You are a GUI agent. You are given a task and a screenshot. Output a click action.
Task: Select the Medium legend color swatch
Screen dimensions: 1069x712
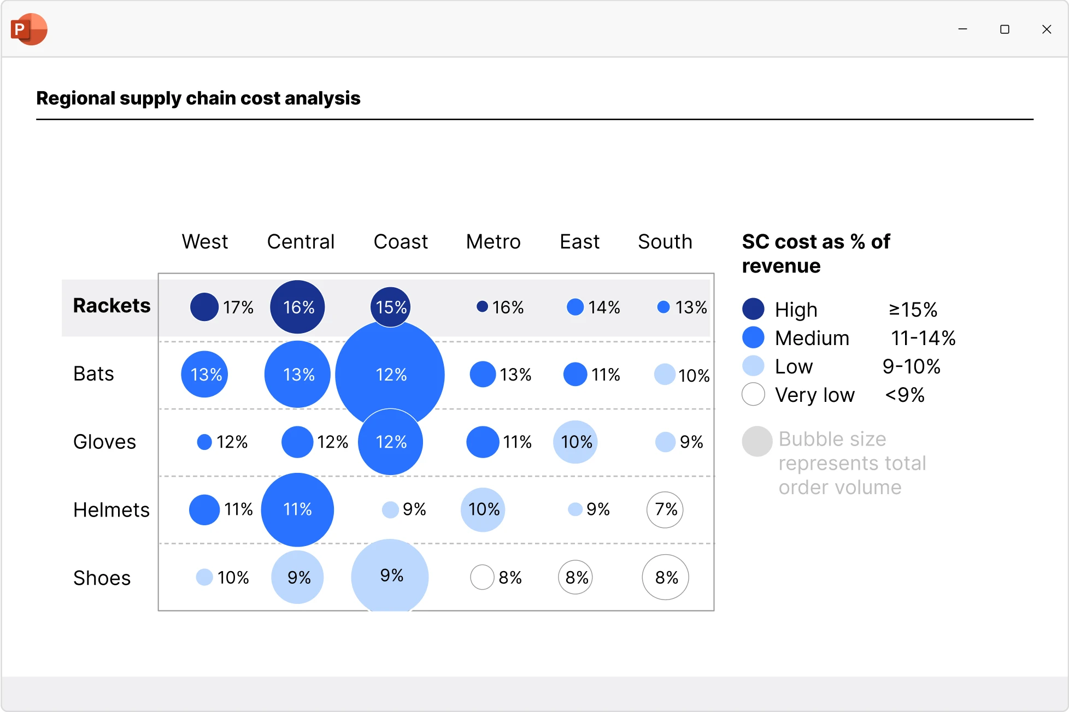point(753,337)
